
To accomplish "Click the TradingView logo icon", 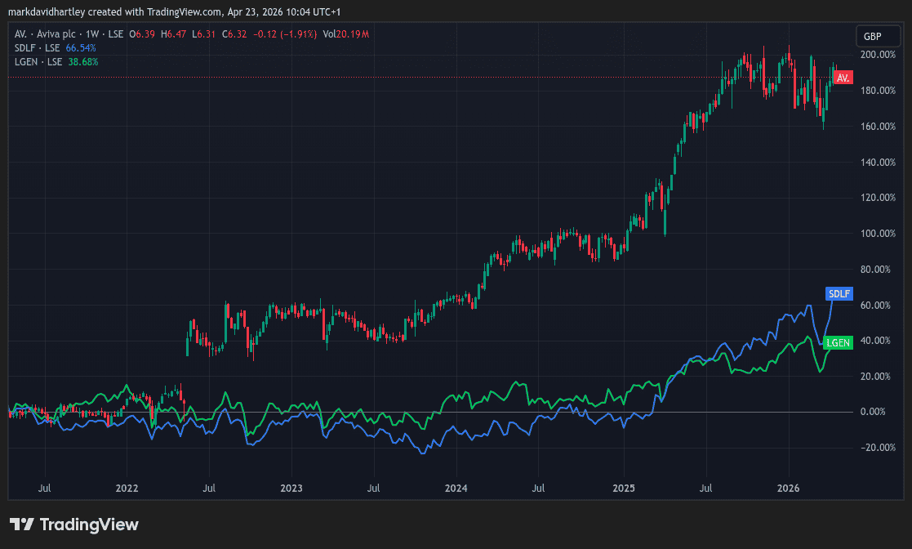I will (22, 524).
